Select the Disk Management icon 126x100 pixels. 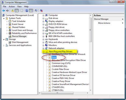[10, 42]
